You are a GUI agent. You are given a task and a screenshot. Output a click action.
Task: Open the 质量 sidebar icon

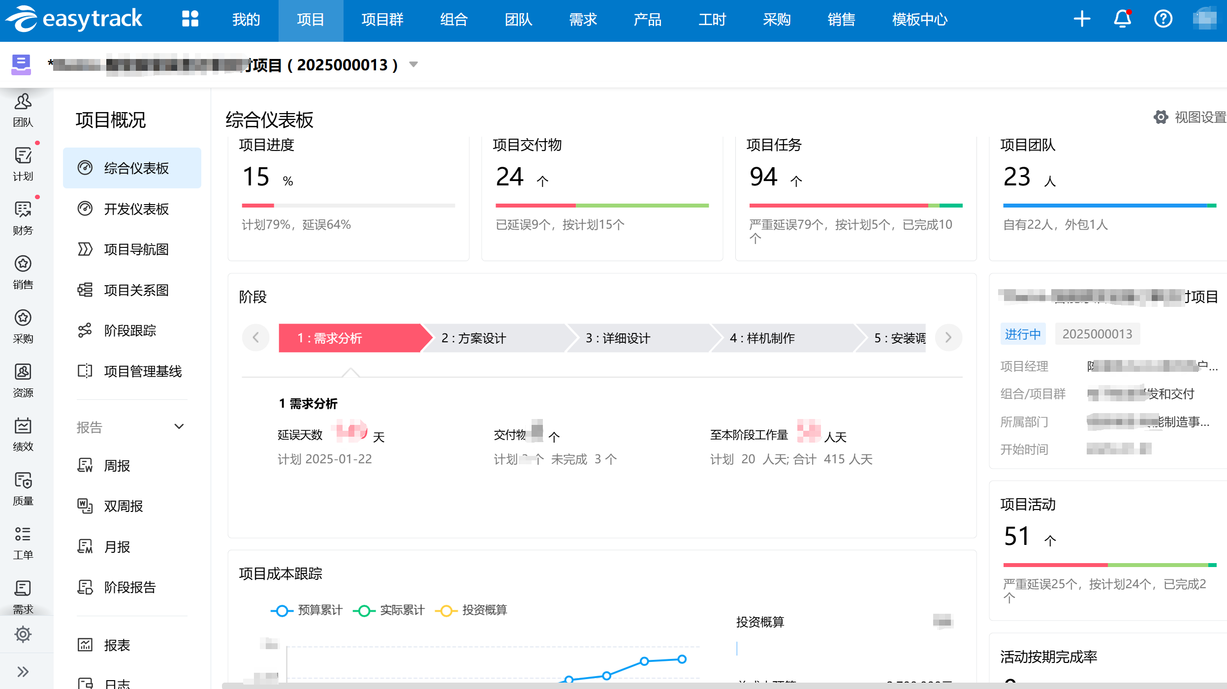[x=23, y=488]
